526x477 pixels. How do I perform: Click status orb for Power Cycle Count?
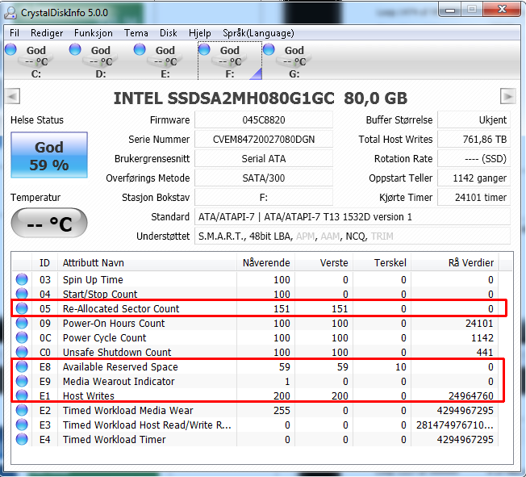pos(22,337)
